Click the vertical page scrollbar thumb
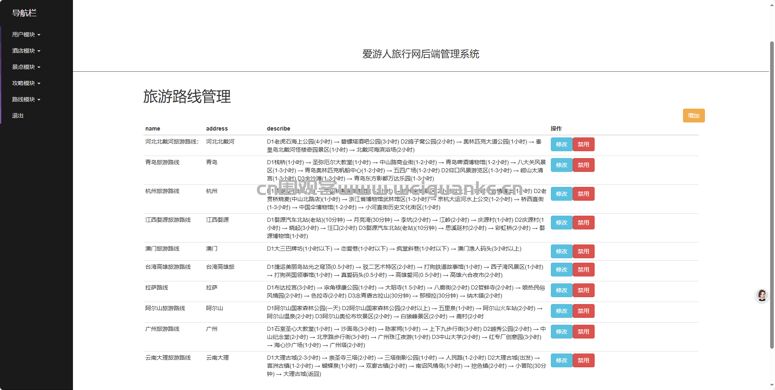775x390 pixels. pos(772,195)
